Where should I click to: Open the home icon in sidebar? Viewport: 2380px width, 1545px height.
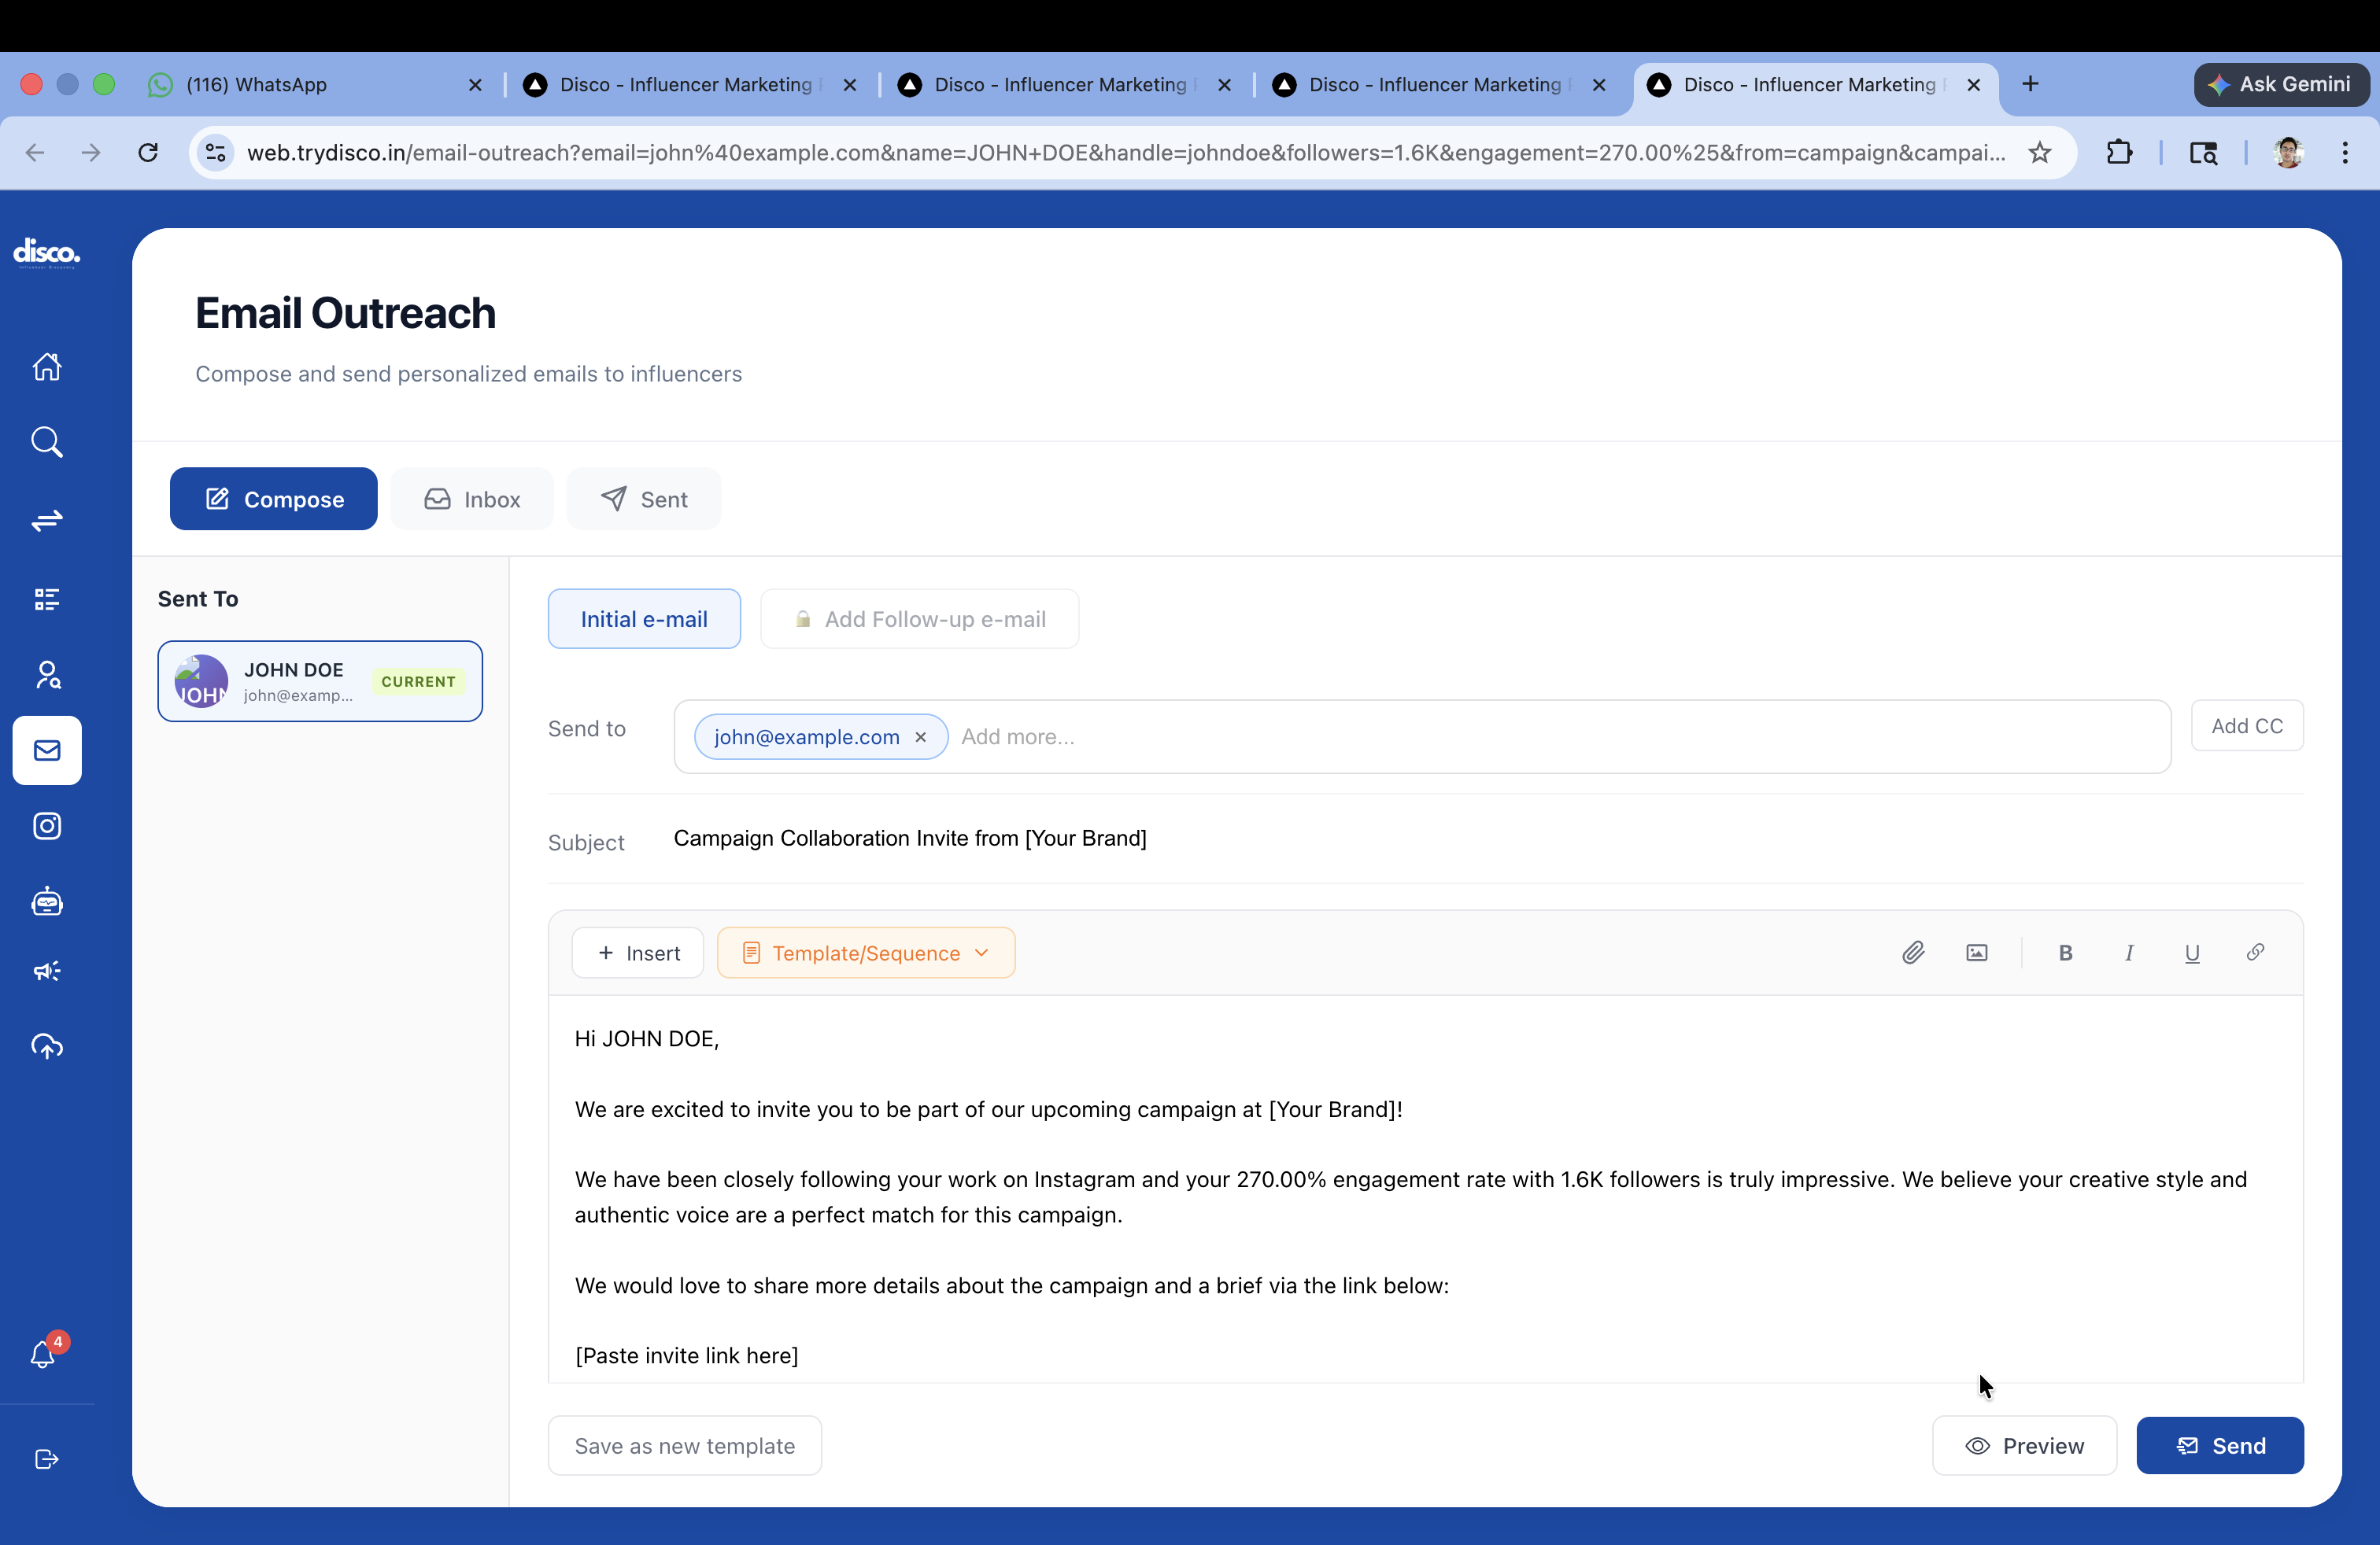click(47, 367)
